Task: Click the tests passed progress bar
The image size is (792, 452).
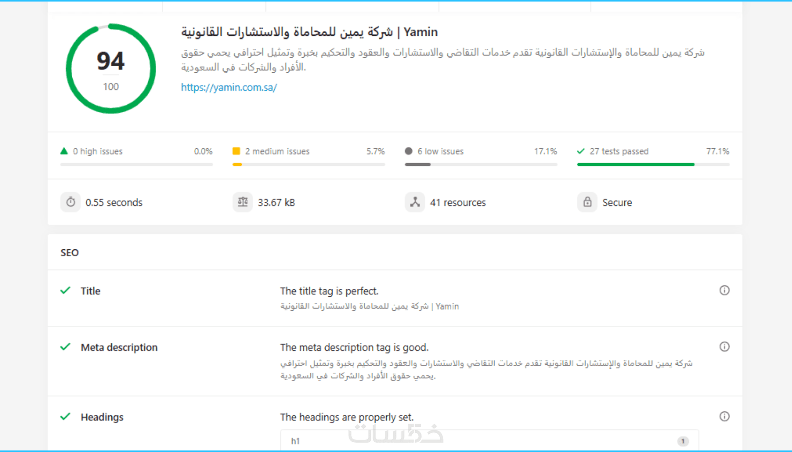Action: point(653,164)
